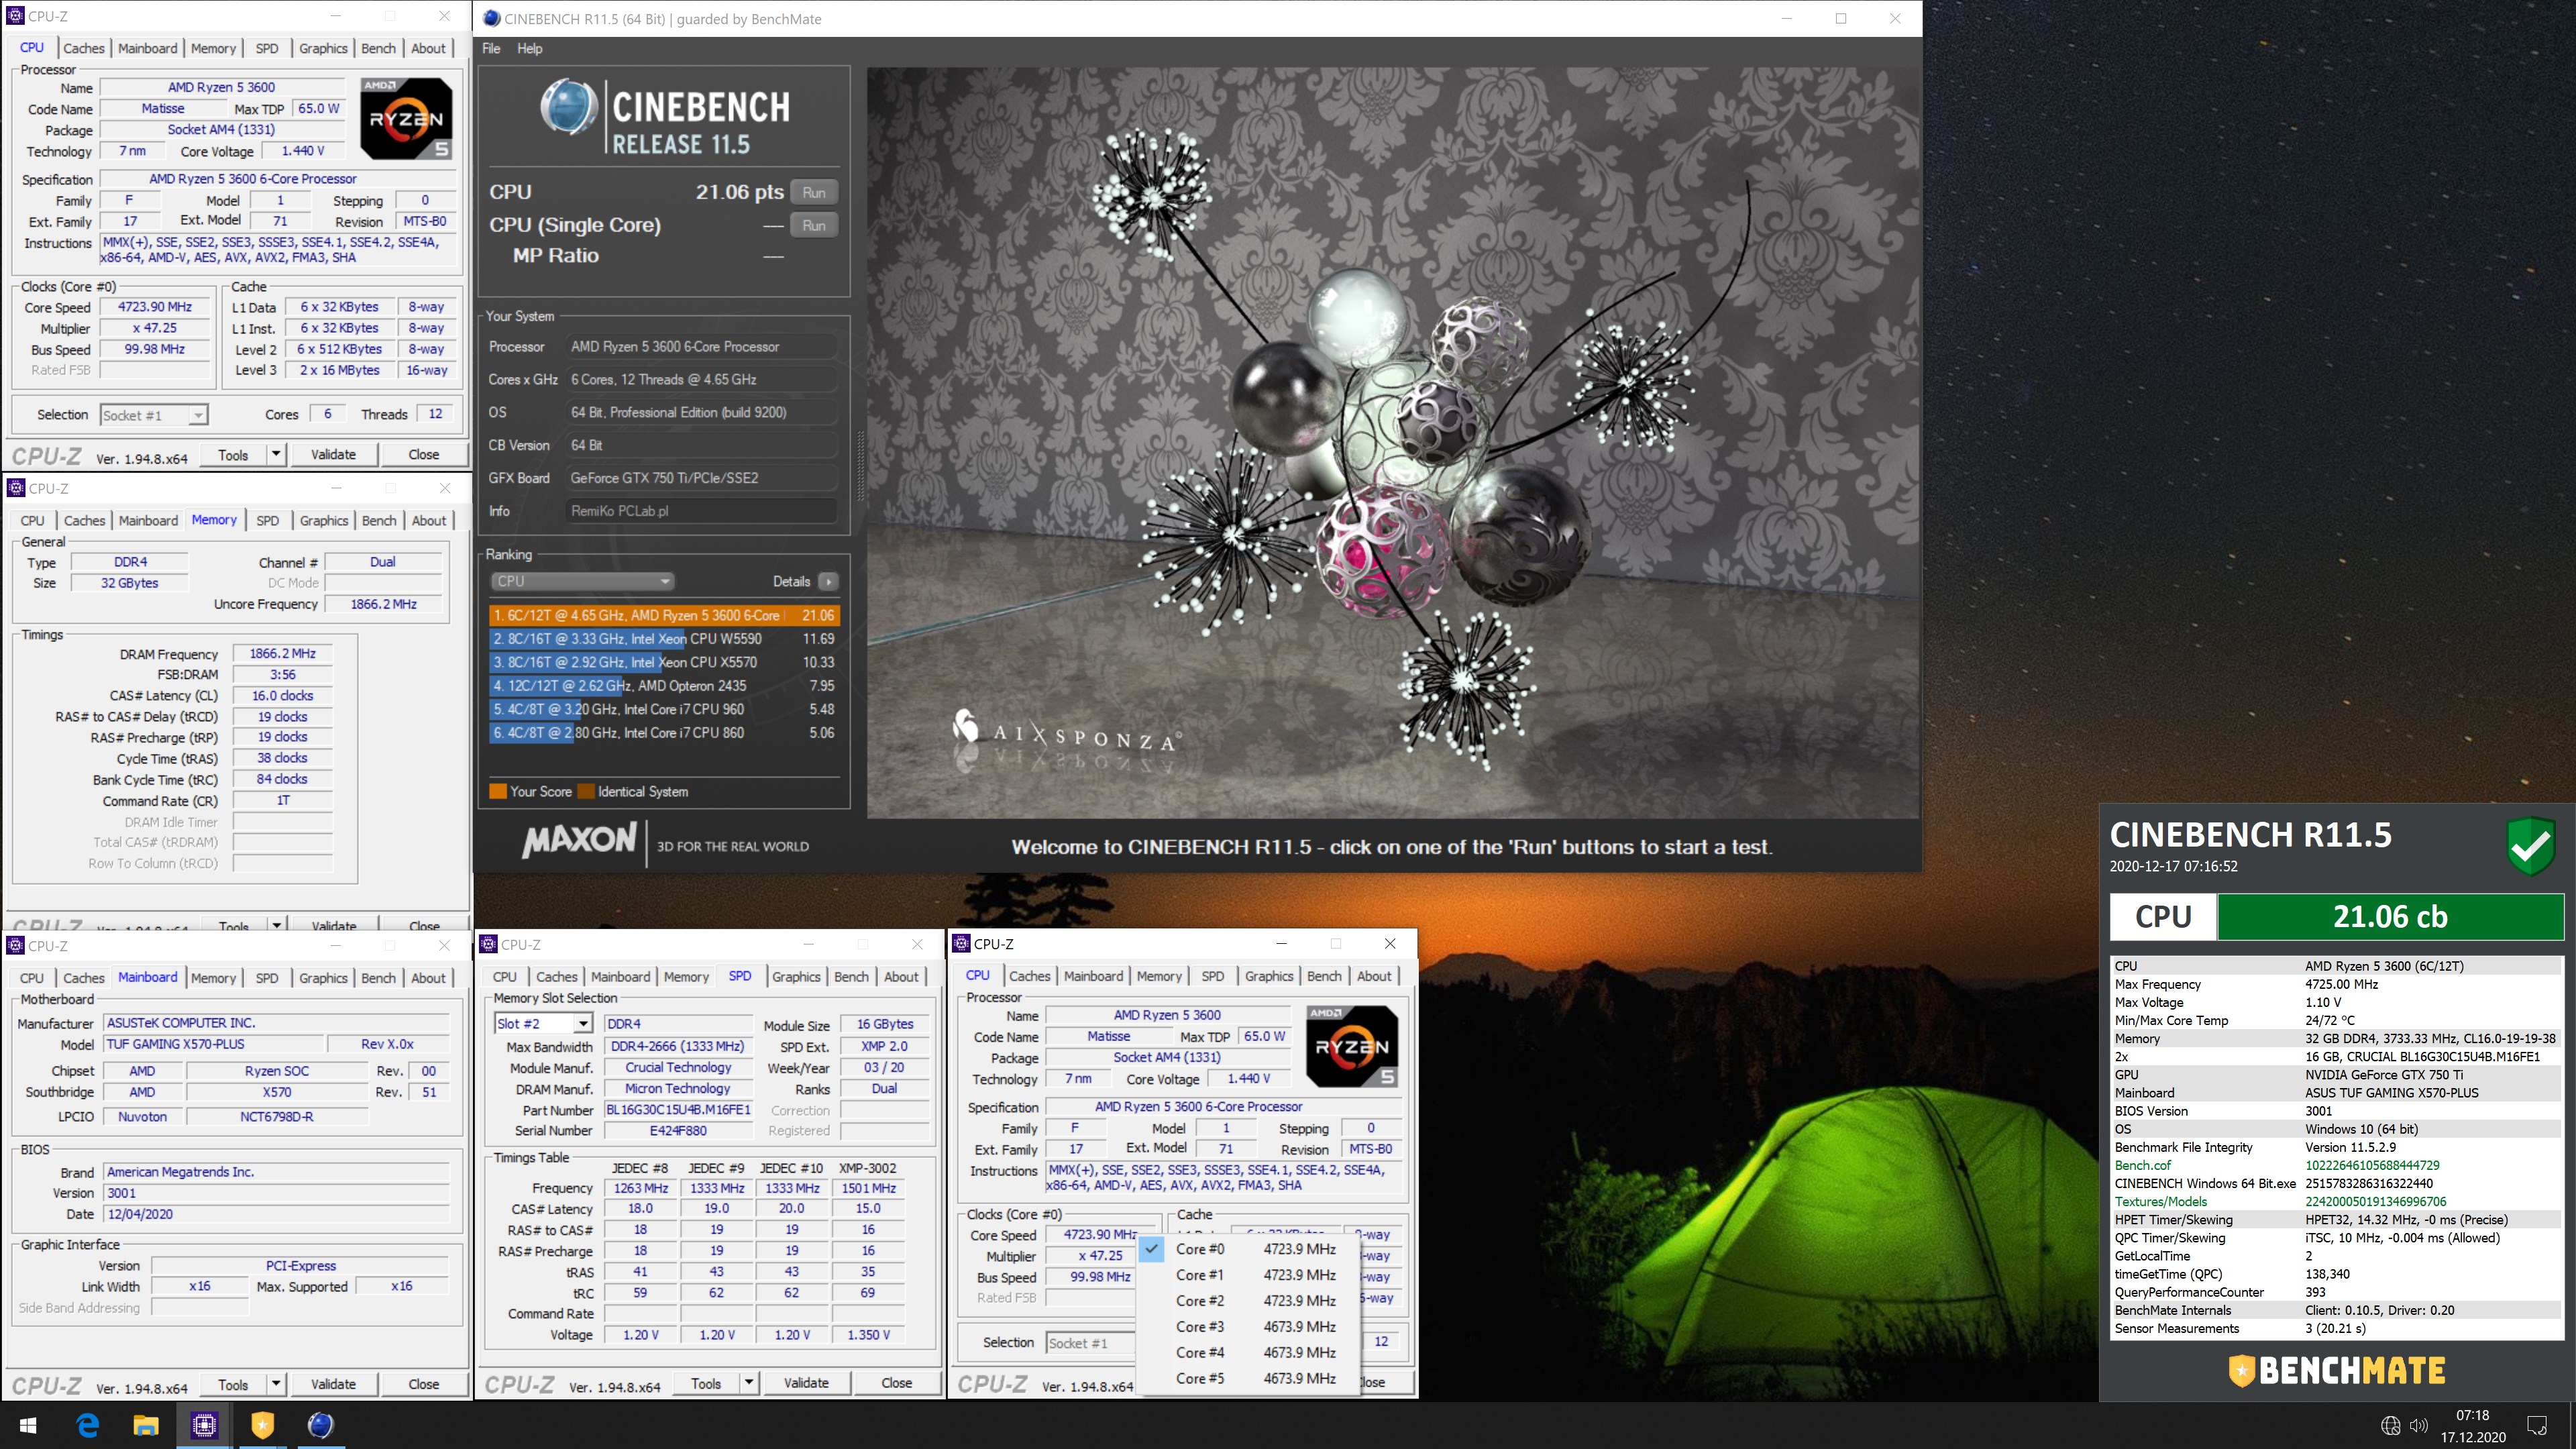Switch to SPD tab in Mainboard CPU-Z window

[x=267, y=978]
